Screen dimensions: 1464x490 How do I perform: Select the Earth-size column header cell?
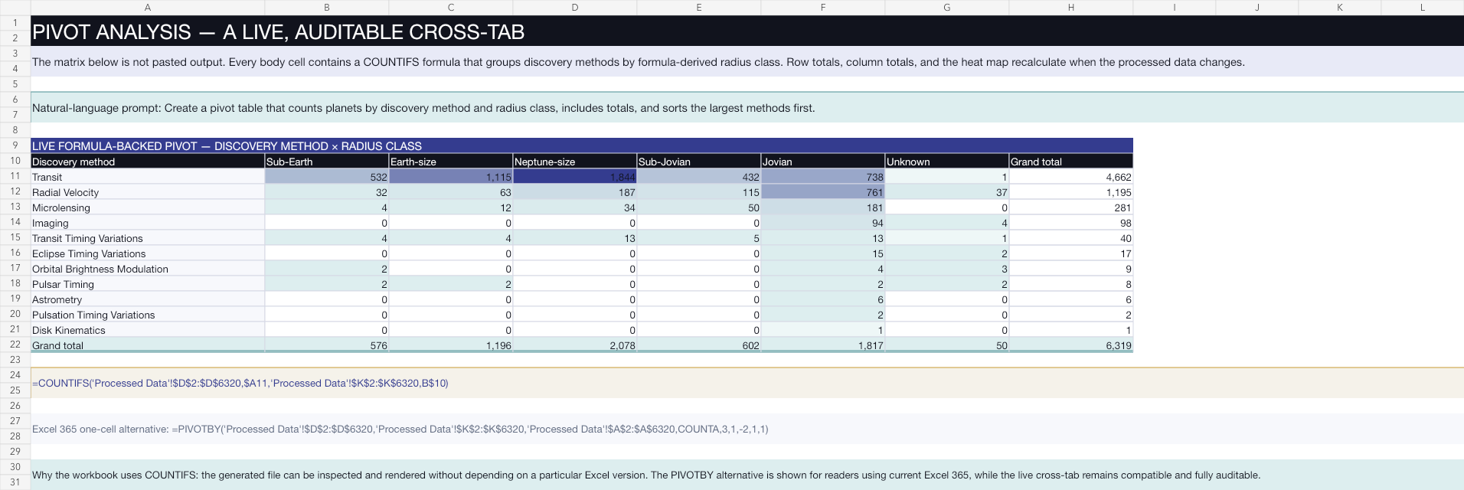click(451, 161)
